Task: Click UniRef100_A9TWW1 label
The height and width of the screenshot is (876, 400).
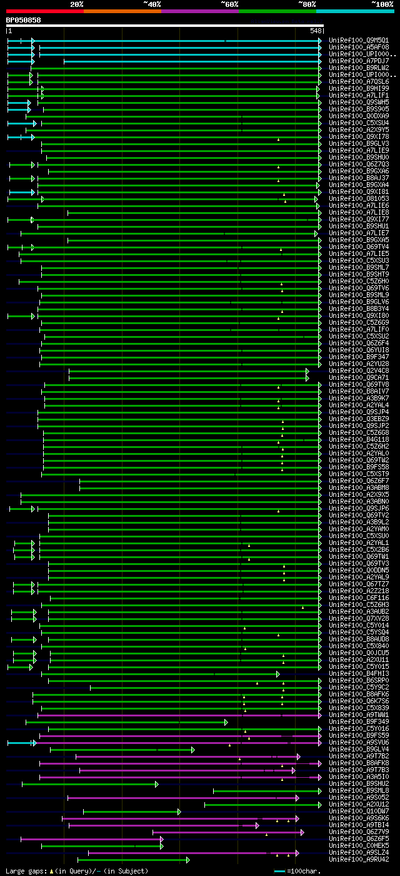Action: pos(360,715)
